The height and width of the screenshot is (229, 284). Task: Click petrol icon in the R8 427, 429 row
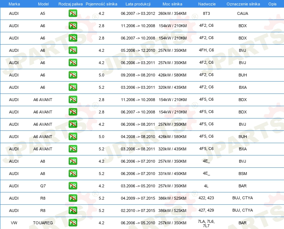tap(73, 211)
